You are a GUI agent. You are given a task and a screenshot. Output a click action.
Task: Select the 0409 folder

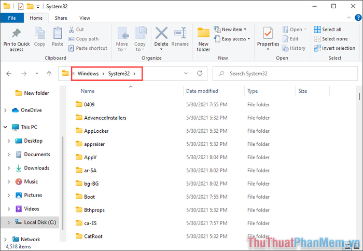pyautogui.click(x=89, y=104)
